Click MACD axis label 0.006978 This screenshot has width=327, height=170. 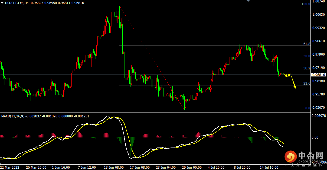point(318,116)
